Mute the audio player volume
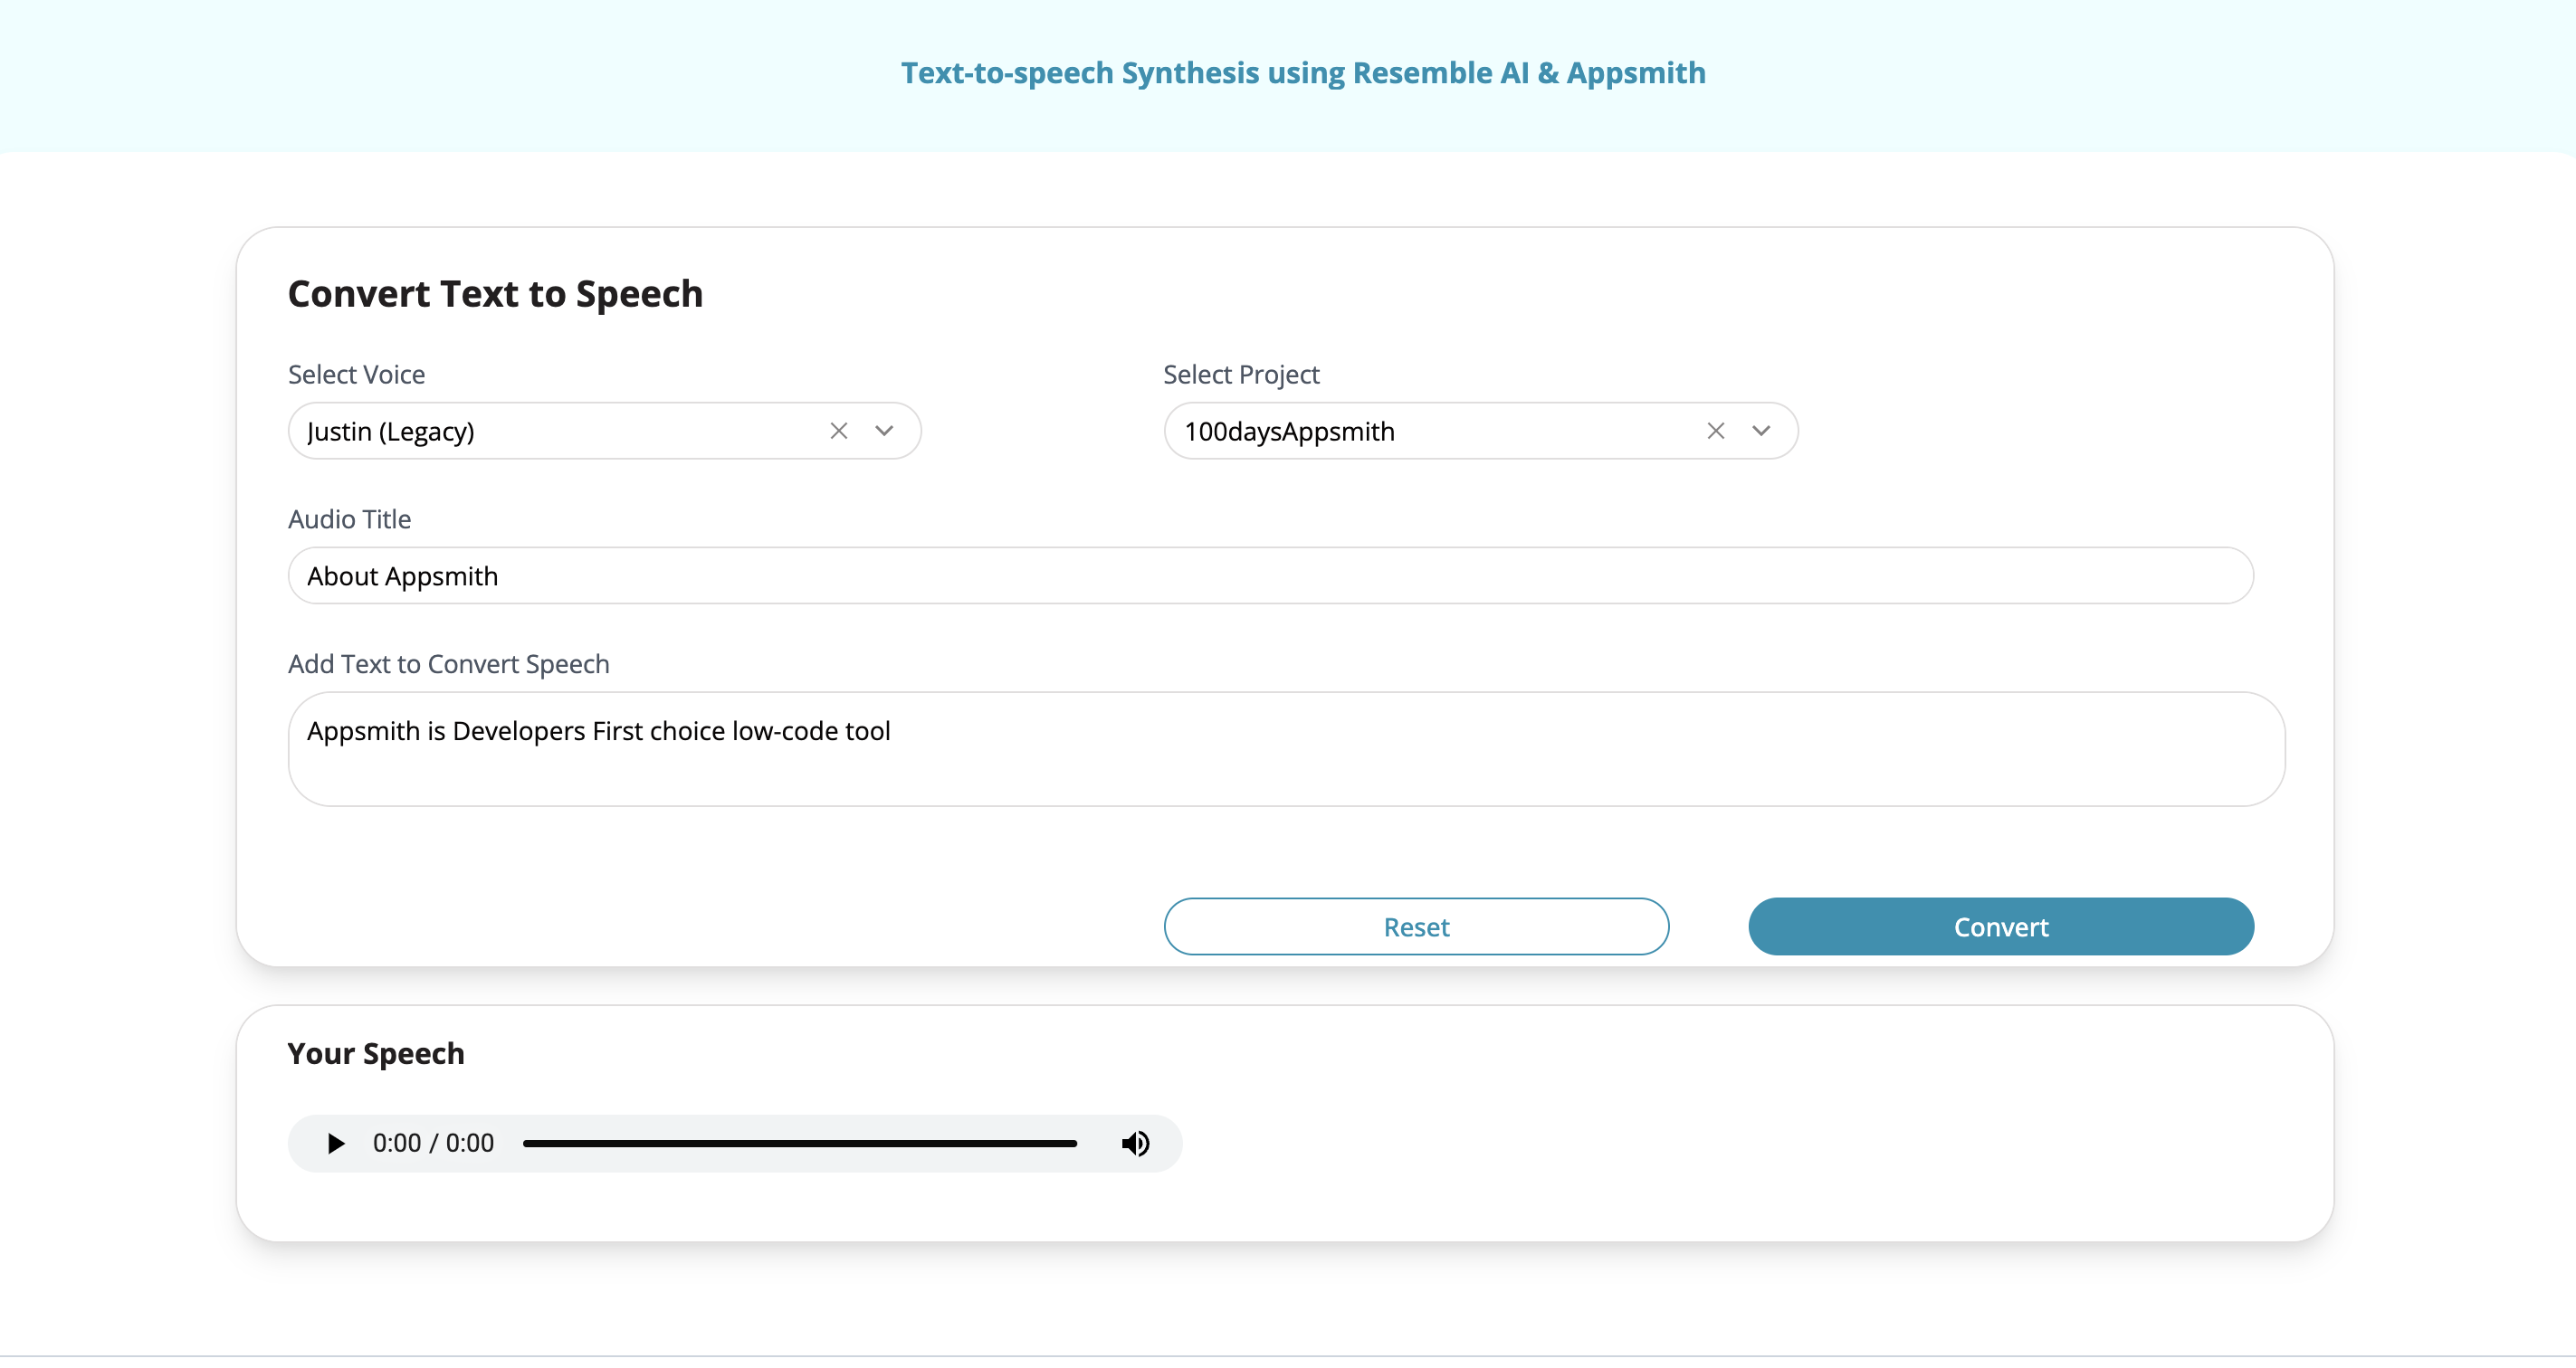Image resolution: width=2576 pixels, height=1368 pixels. (1135, 1143)
